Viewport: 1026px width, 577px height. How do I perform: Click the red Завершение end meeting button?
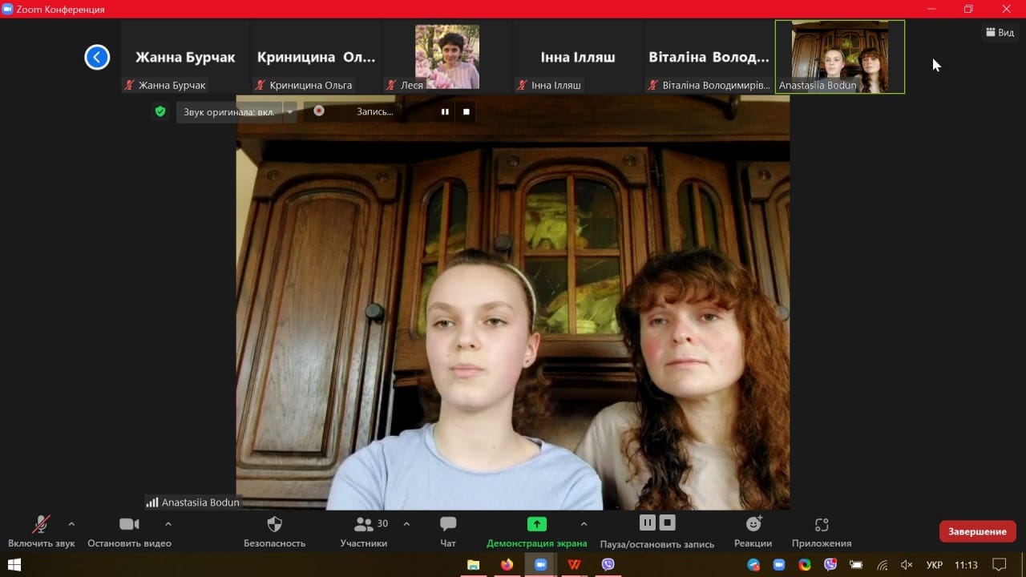pos(977,531)
